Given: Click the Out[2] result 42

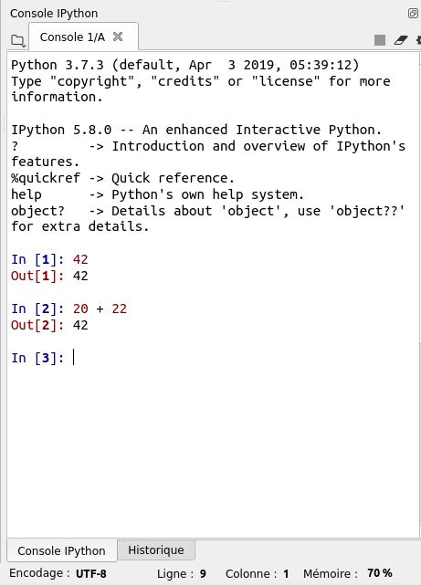Looking at the screenshot, I should 80,325.
